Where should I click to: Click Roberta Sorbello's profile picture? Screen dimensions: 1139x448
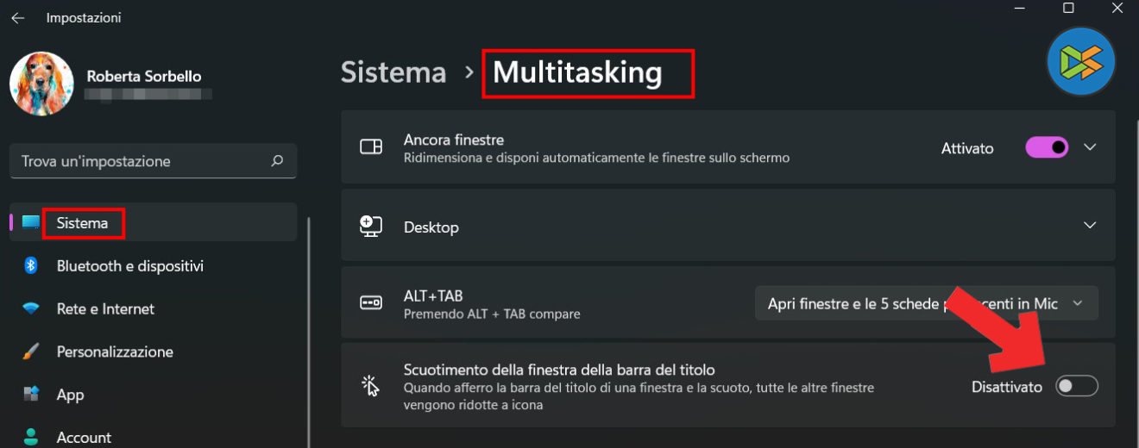(x=41, y=84)
